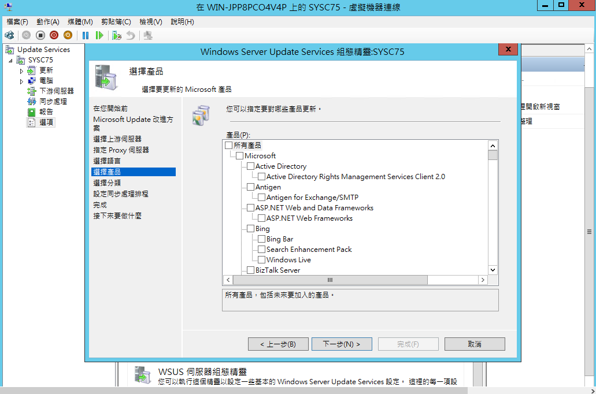Image resolution: width=596 pixels, height=394 pixels.
Task: Expand the 電腦 tree node
Action: click(21, 81)
